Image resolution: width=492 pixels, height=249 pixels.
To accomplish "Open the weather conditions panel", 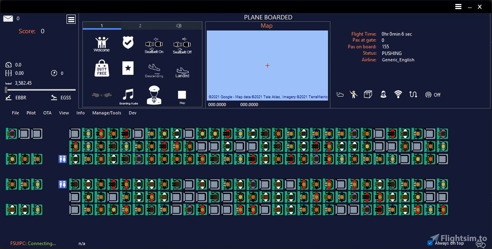I will (x=339, y=94).
